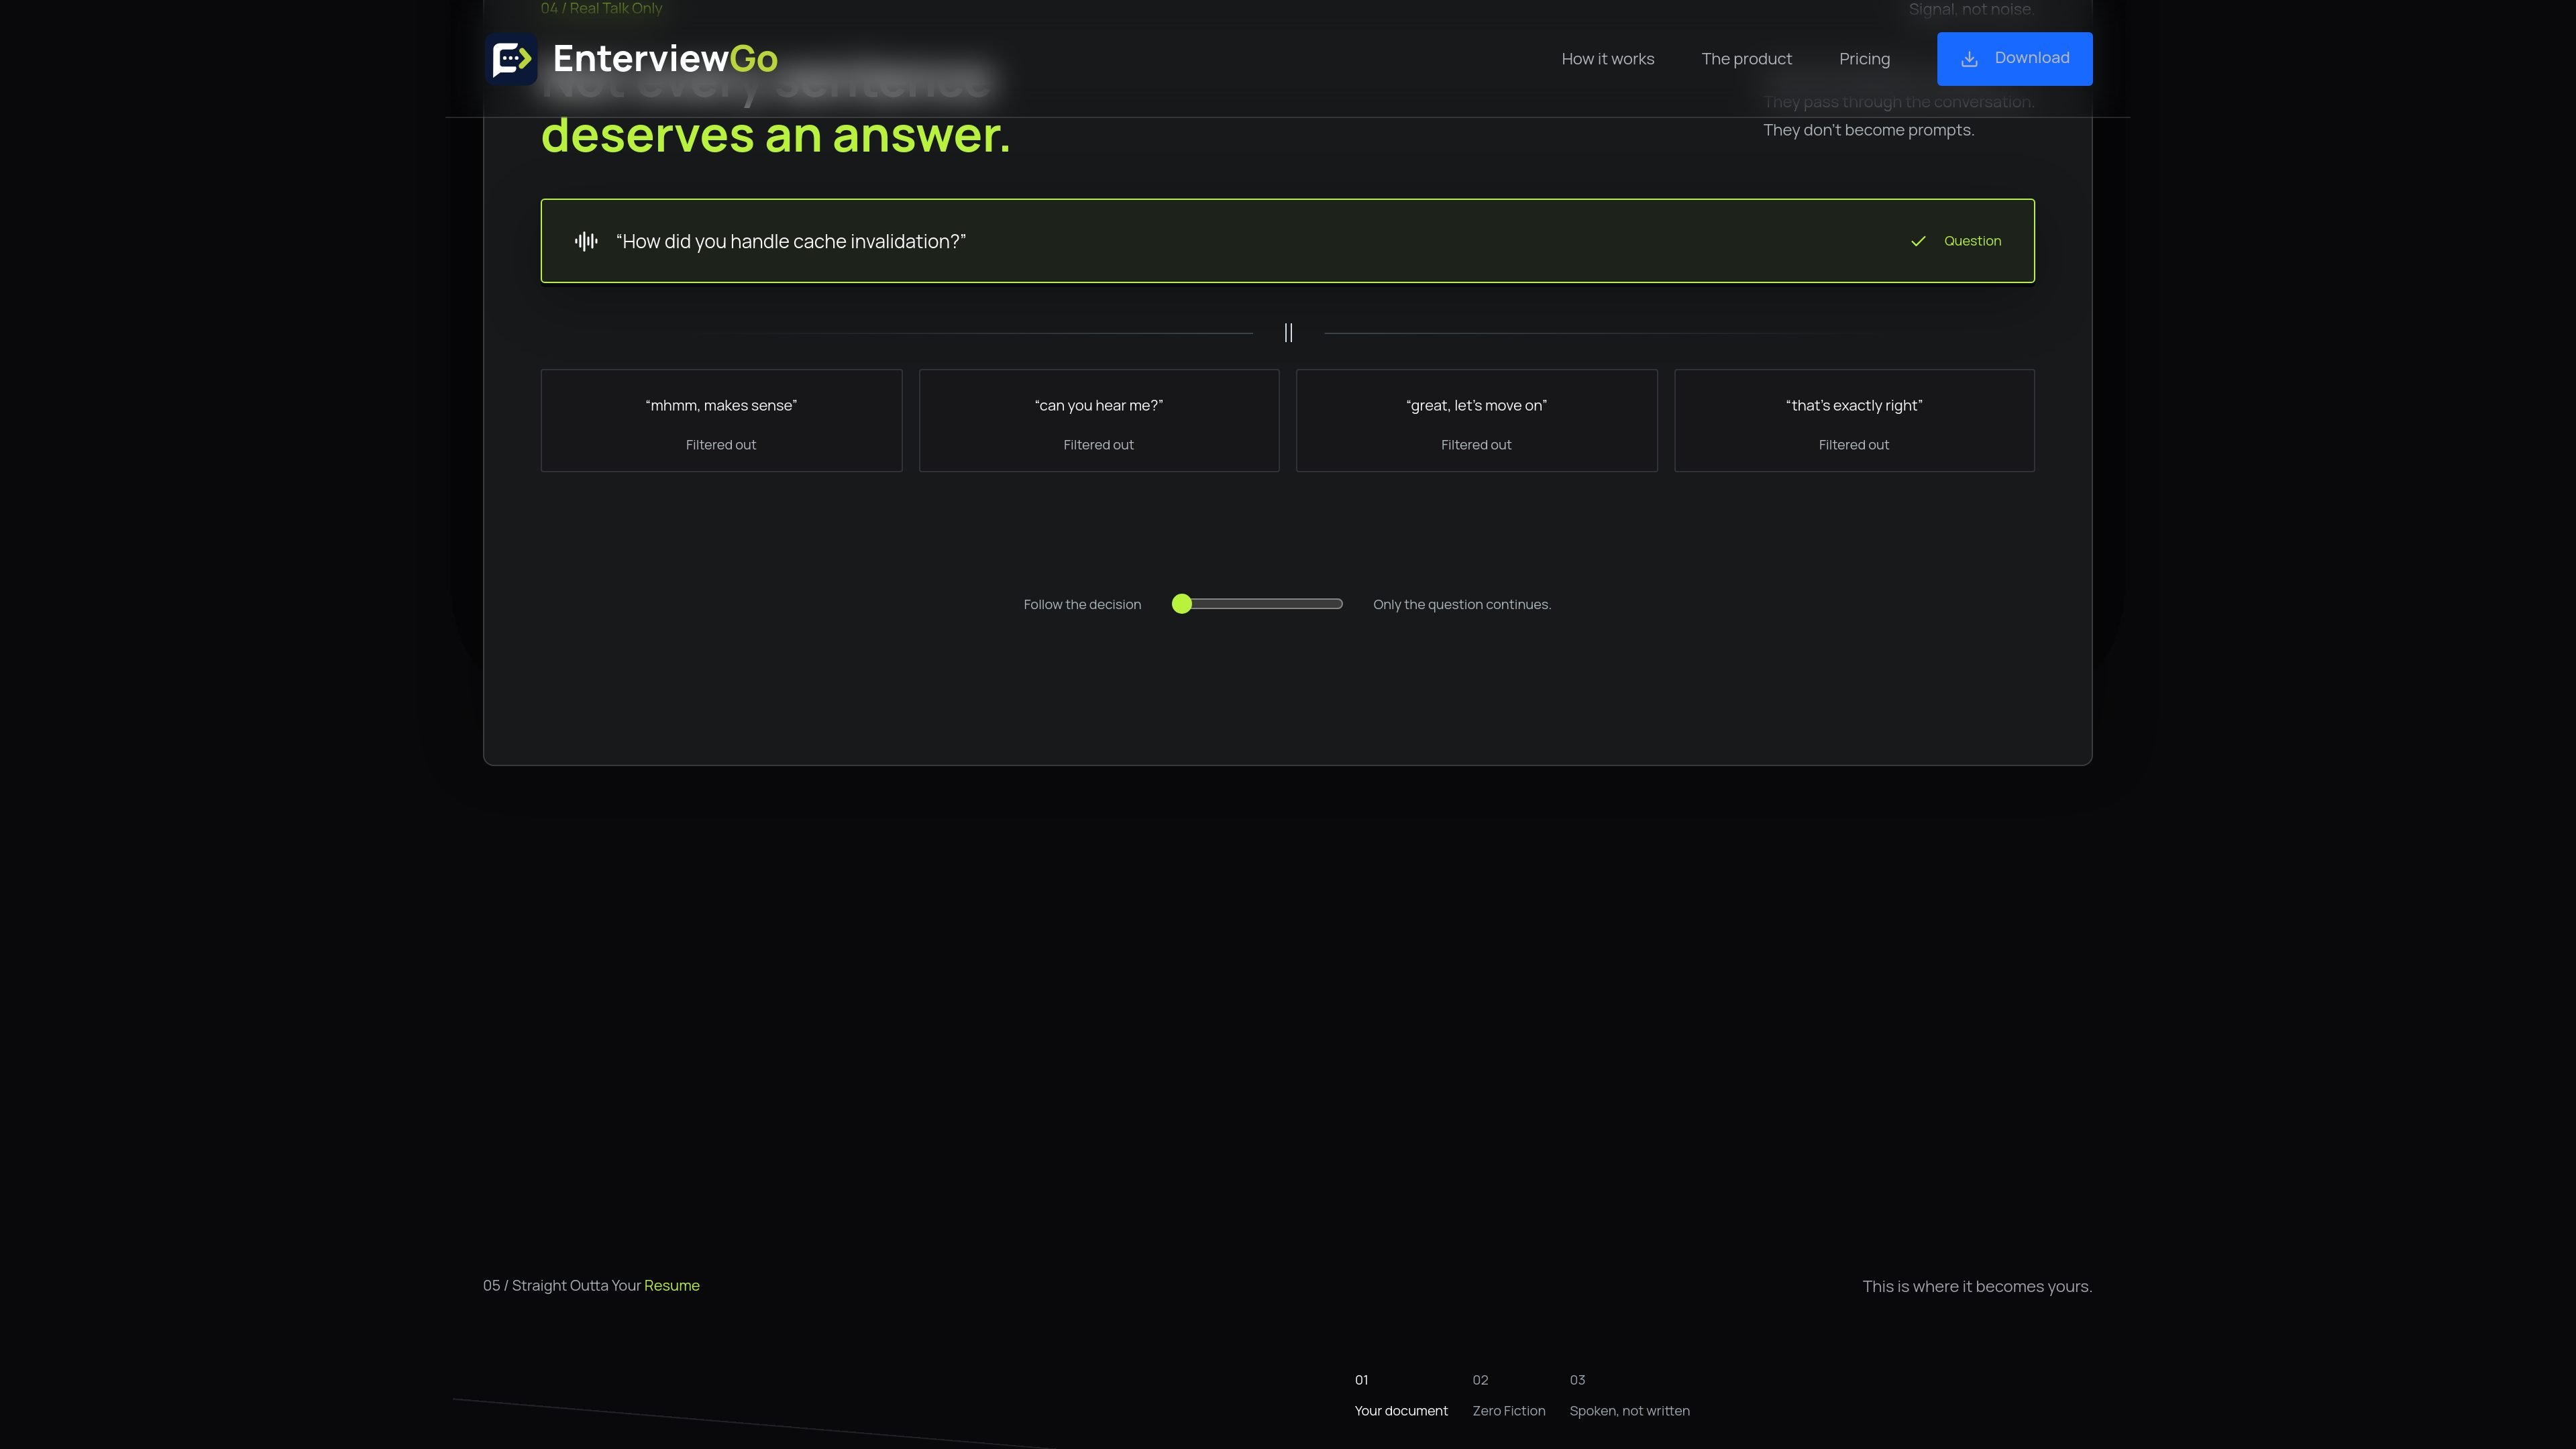Select the "How did you handle cache invalidation?" text
Viewport: 2576px width, 1449px height.
tap(791, 241)
